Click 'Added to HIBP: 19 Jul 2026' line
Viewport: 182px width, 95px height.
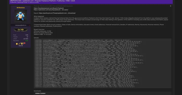42,34
